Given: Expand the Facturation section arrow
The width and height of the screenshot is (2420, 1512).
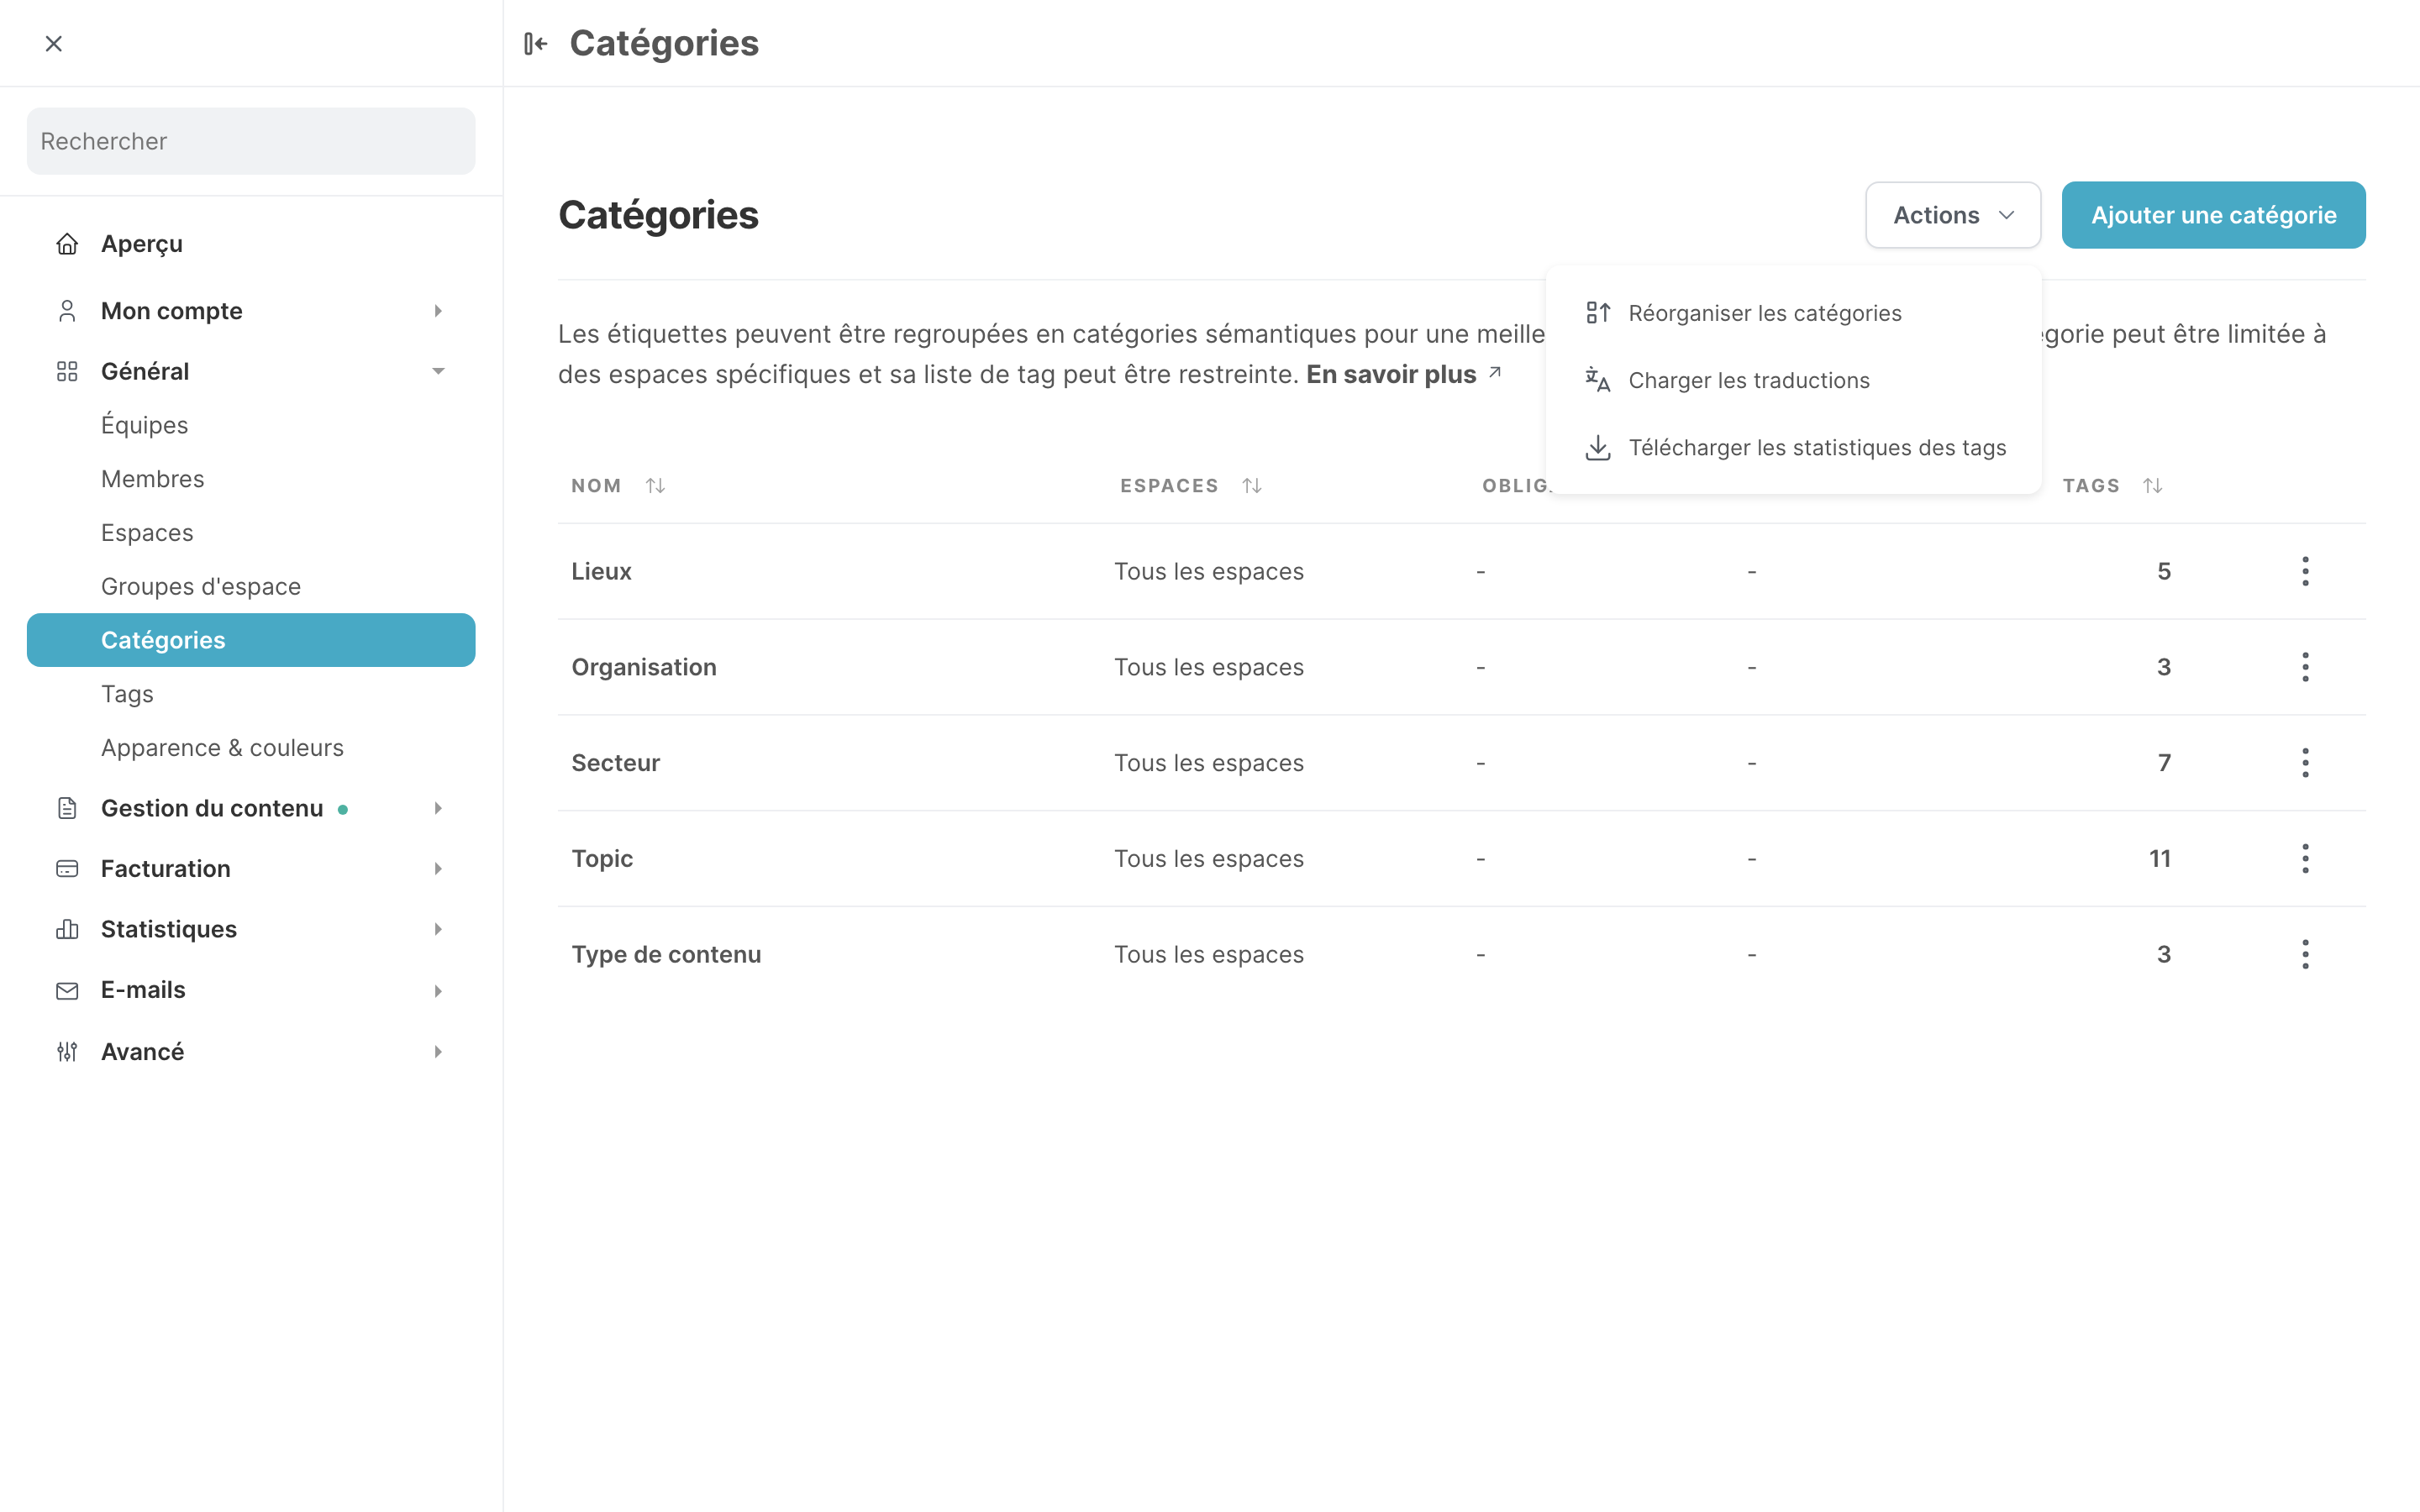Looking at the screenshot, I should pos(438,868).
